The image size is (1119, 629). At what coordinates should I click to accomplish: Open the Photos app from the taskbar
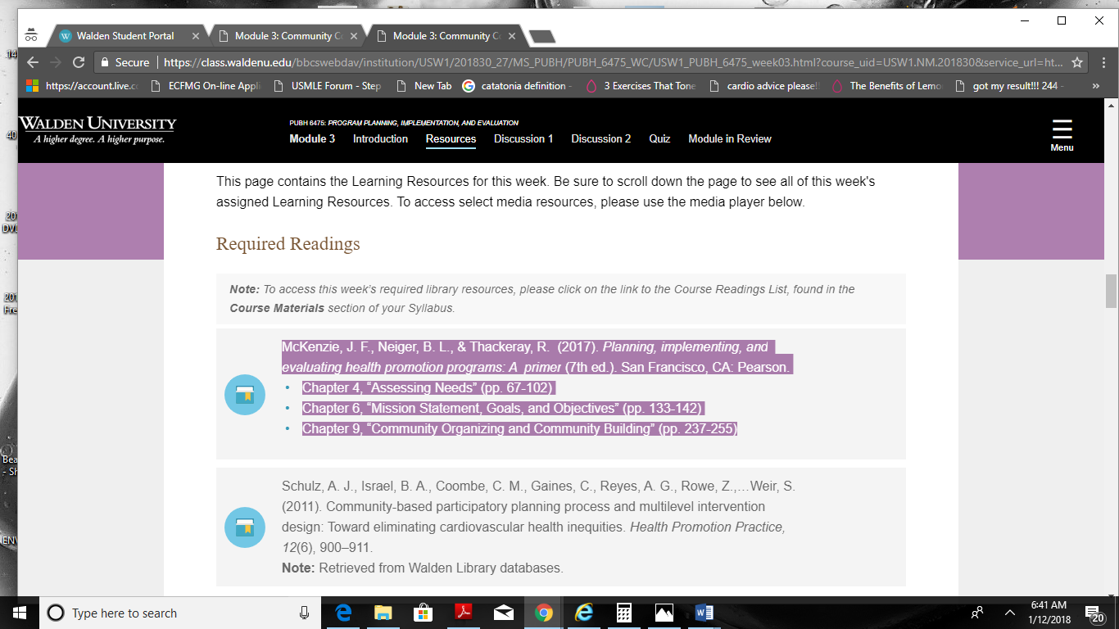click(664, 613)
